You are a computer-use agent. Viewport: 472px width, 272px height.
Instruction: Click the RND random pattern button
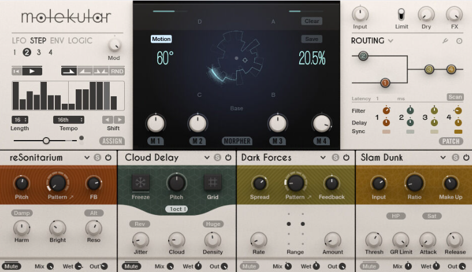click(117, 71)
